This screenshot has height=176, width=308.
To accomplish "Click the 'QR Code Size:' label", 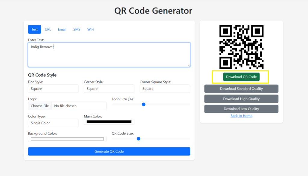I will coord(123,133).
